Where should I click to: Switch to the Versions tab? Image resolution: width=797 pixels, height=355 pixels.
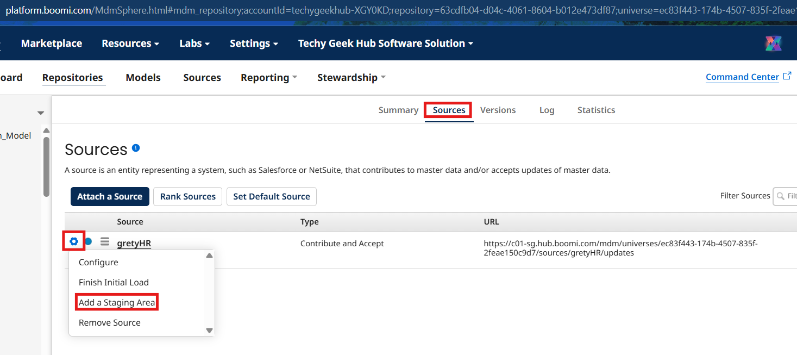498,110
